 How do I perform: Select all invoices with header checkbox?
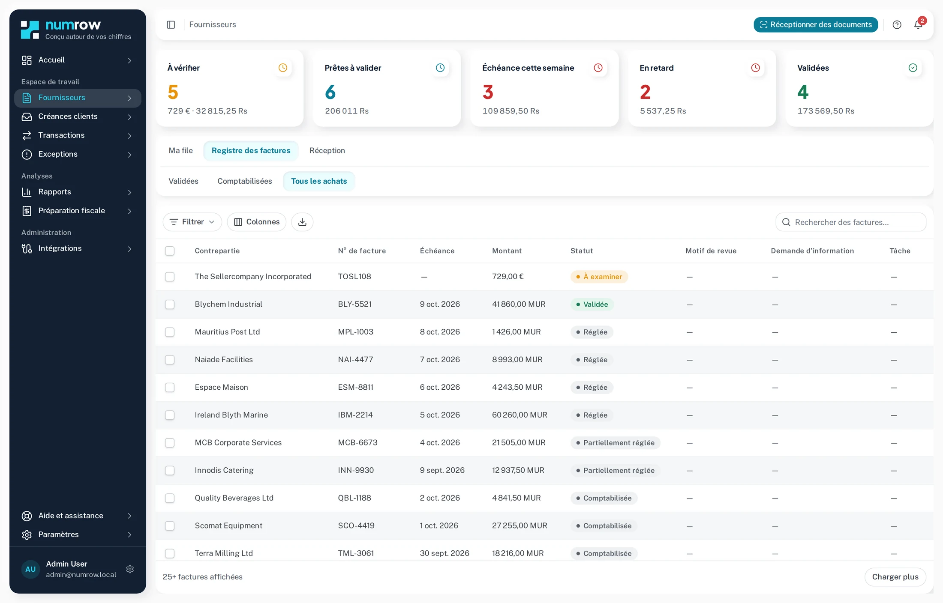pyautogui.click(x=170, y=251)
